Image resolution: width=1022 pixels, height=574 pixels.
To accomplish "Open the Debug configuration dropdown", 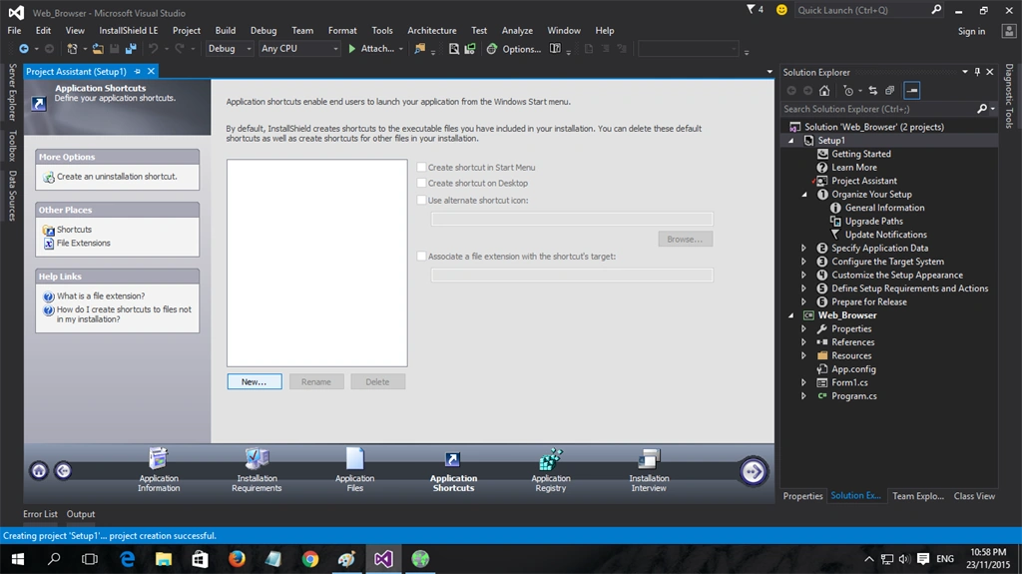I will (230, 48).
